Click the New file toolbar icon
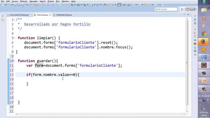210x118 pixels. click(3, 5)
